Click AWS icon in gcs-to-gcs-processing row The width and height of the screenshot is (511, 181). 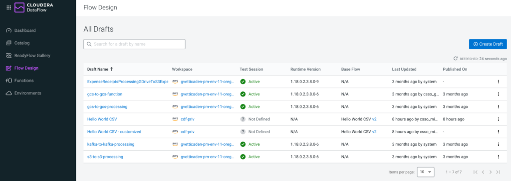175,106
